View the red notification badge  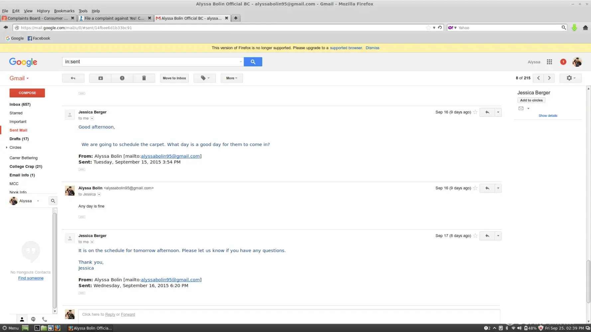[563, 62]
